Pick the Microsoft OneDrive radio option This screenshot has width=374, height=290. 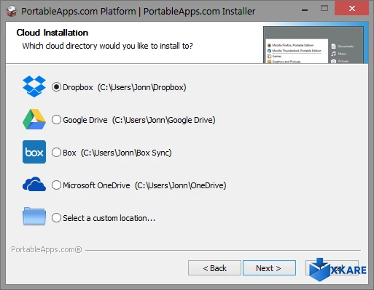(56, 185)
